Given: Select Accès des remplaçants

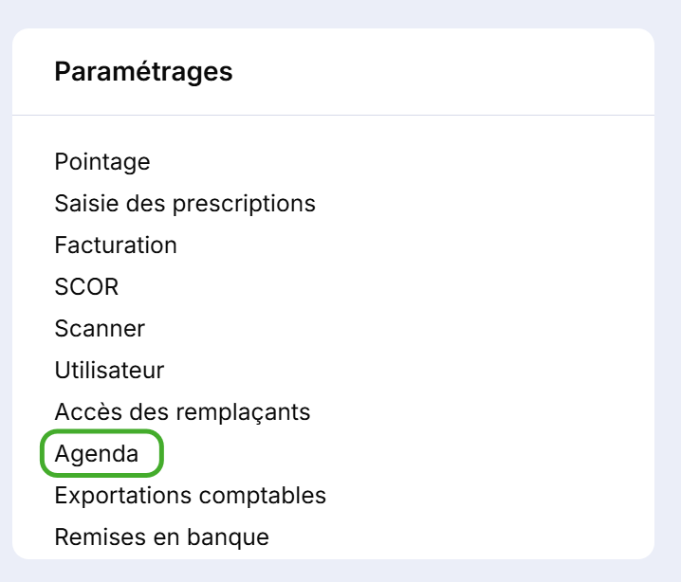Looking at the screenshot, I should (182, 412).
